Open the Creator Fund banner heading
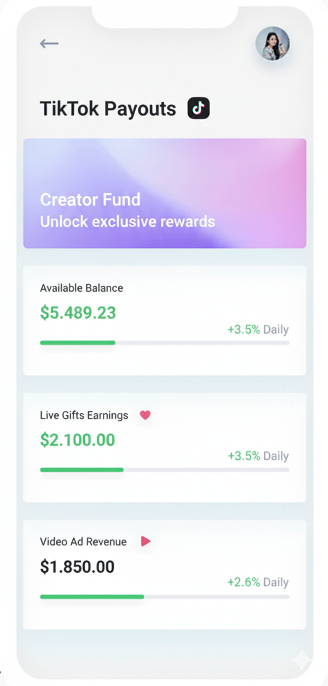Screen dimensions: 328x686 pyautogui.click(x=90, y=199)
